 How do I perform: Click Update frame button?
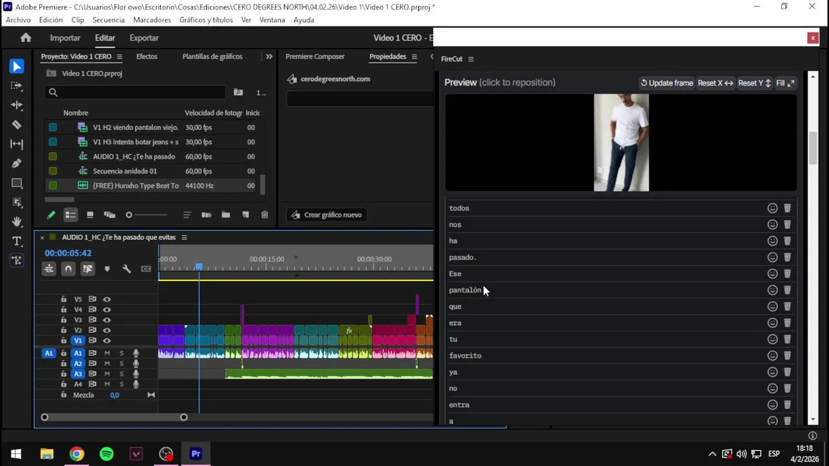click(666, 83)
